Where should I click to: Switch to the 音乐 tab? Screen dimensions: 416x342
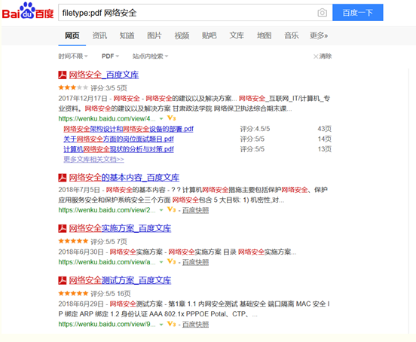pyautogui.click(x=292, y=35)
